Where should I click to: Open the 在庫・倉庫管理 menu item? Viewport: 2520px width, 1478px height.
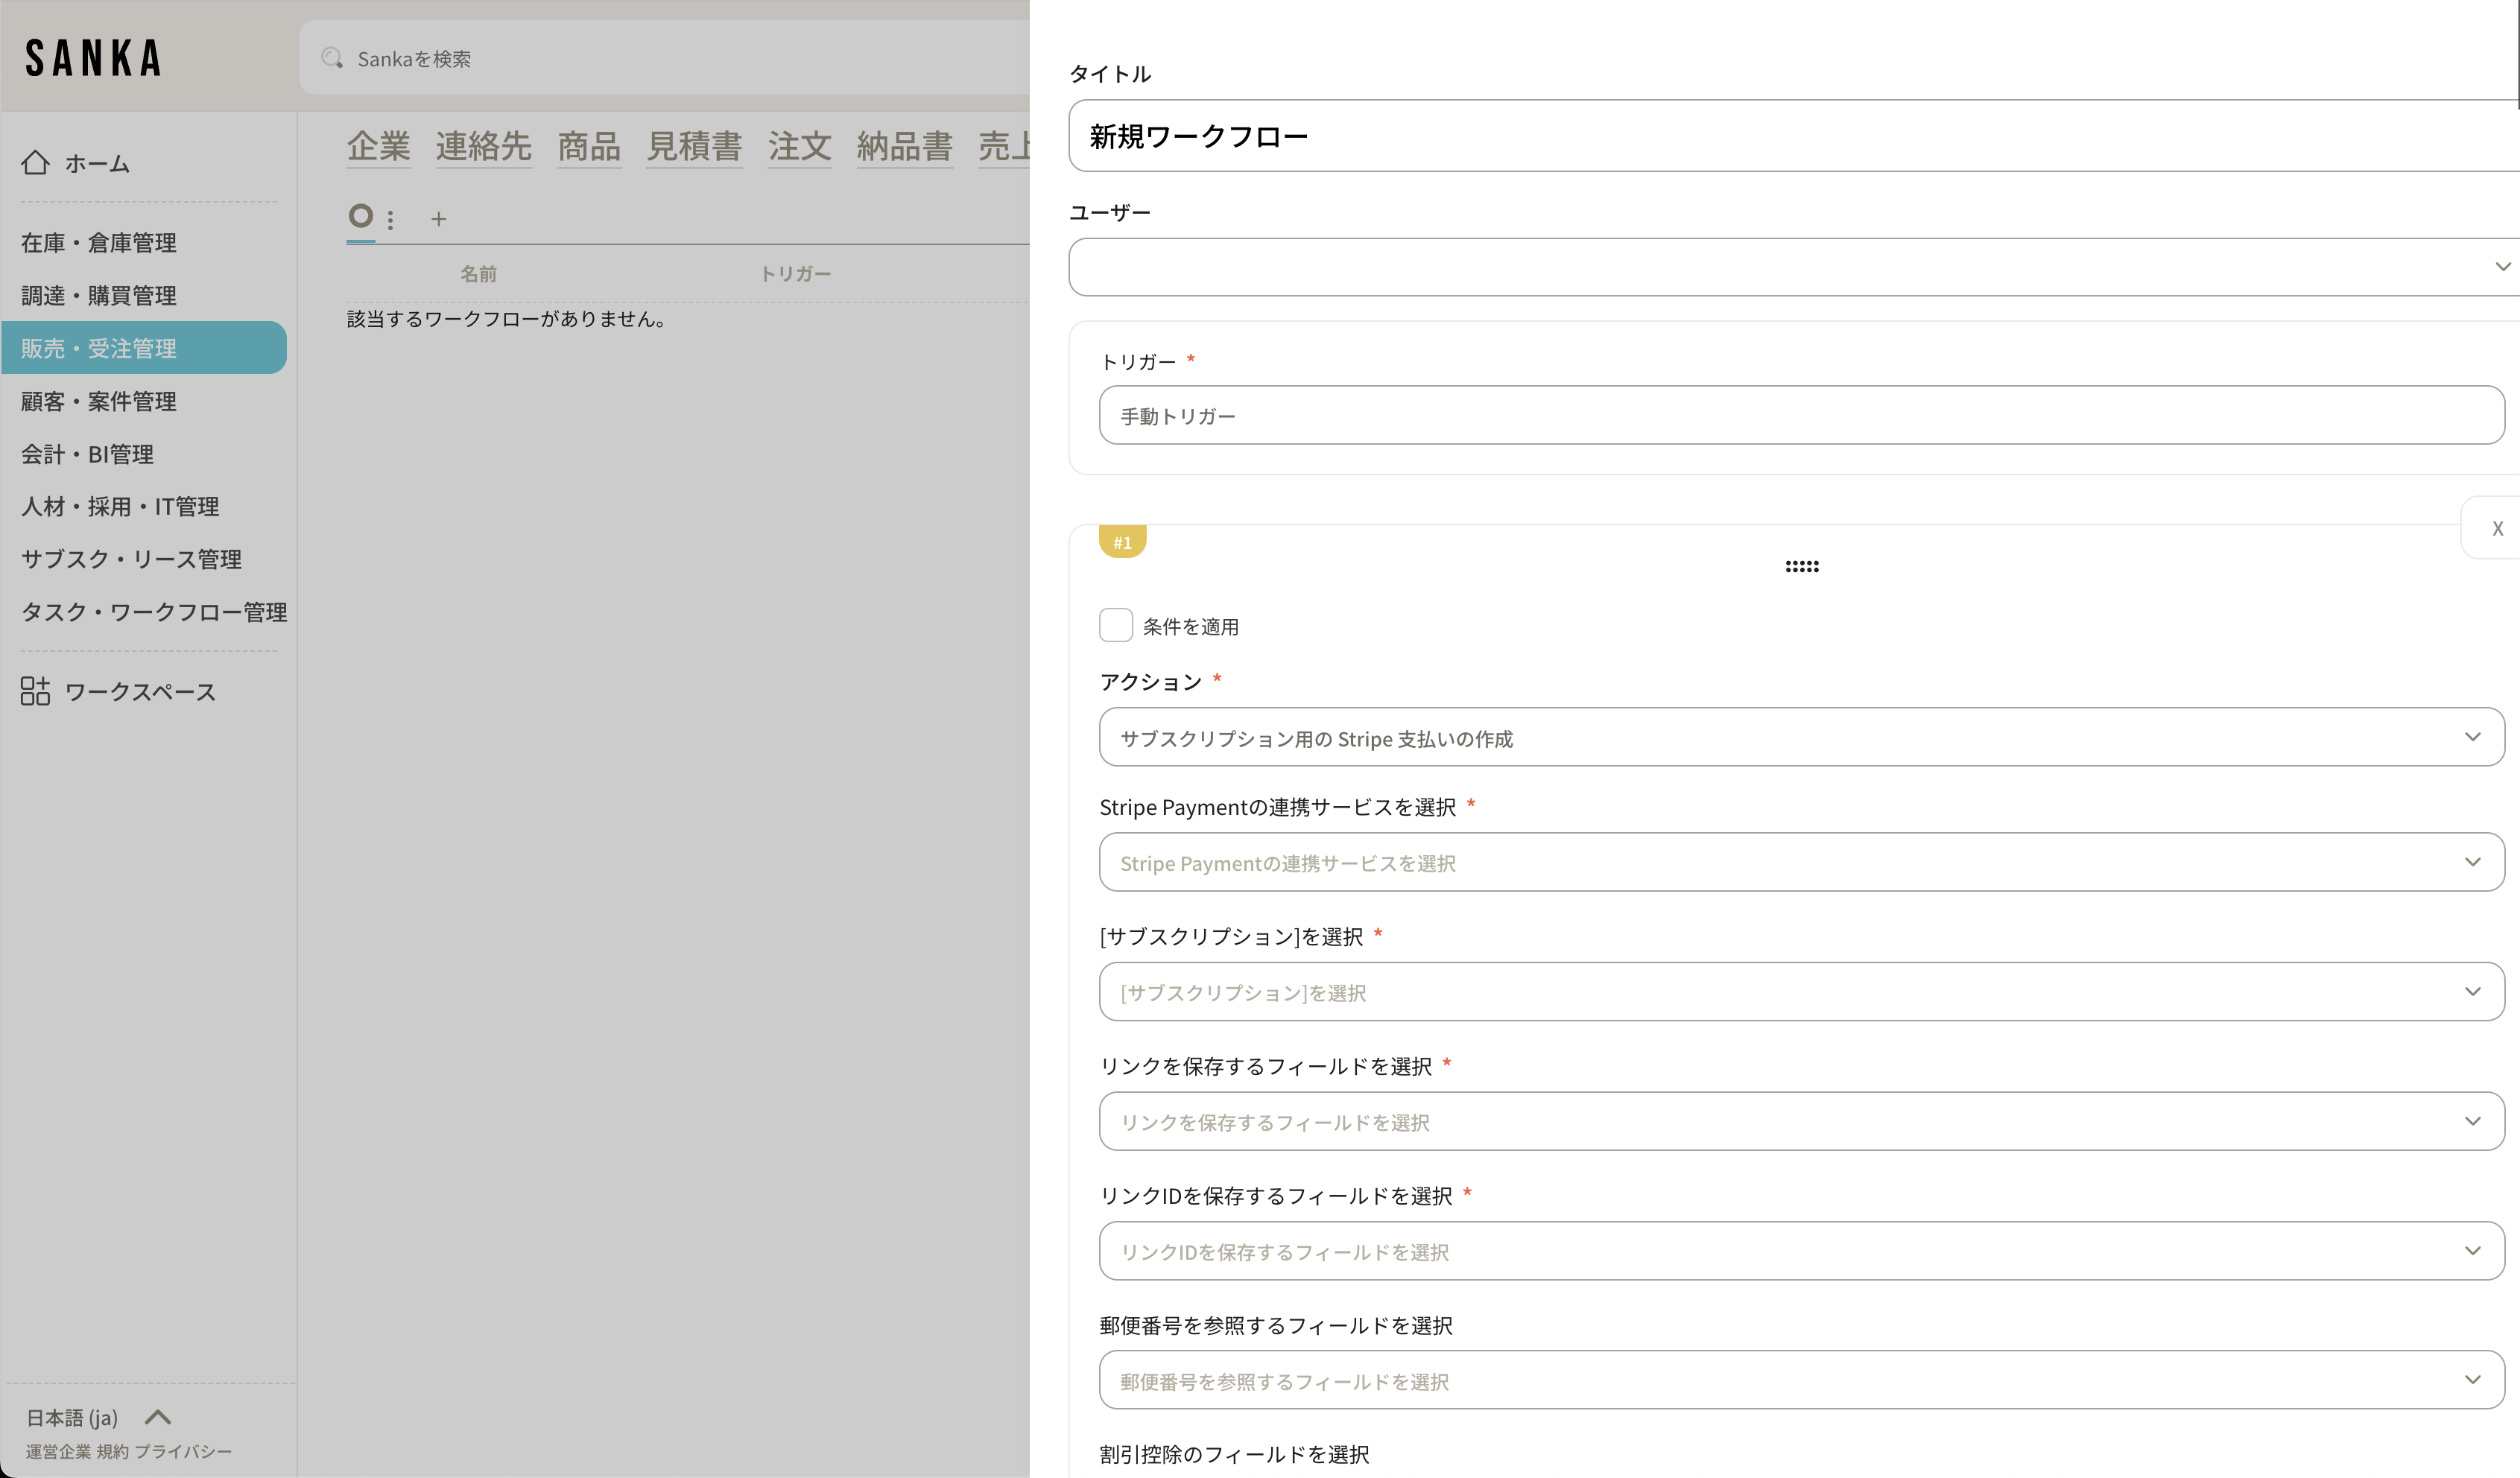(x=99, y=243)
